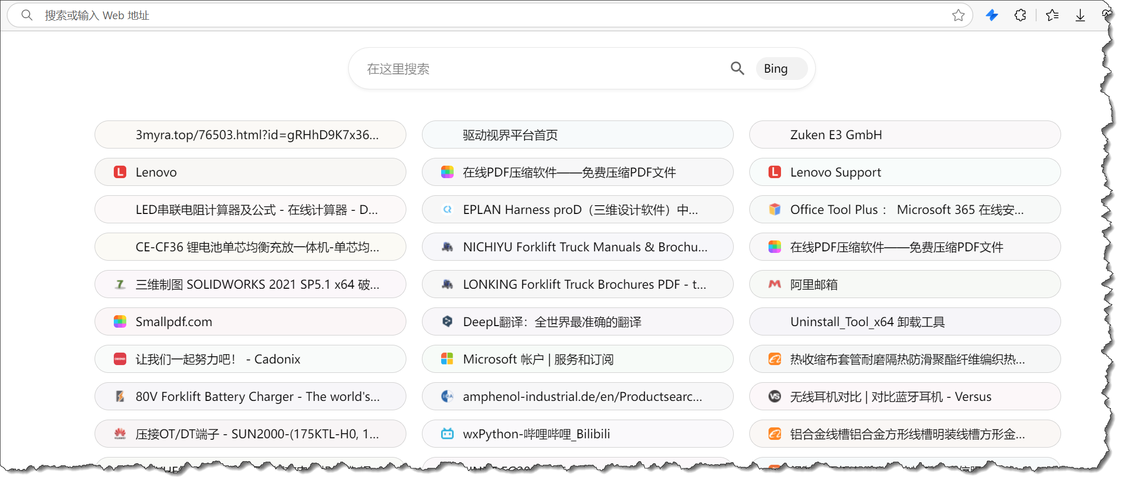Open the Extensions puzzle icon
Viewport: 1125px width, 484px height.
[x=1020, y=16]
